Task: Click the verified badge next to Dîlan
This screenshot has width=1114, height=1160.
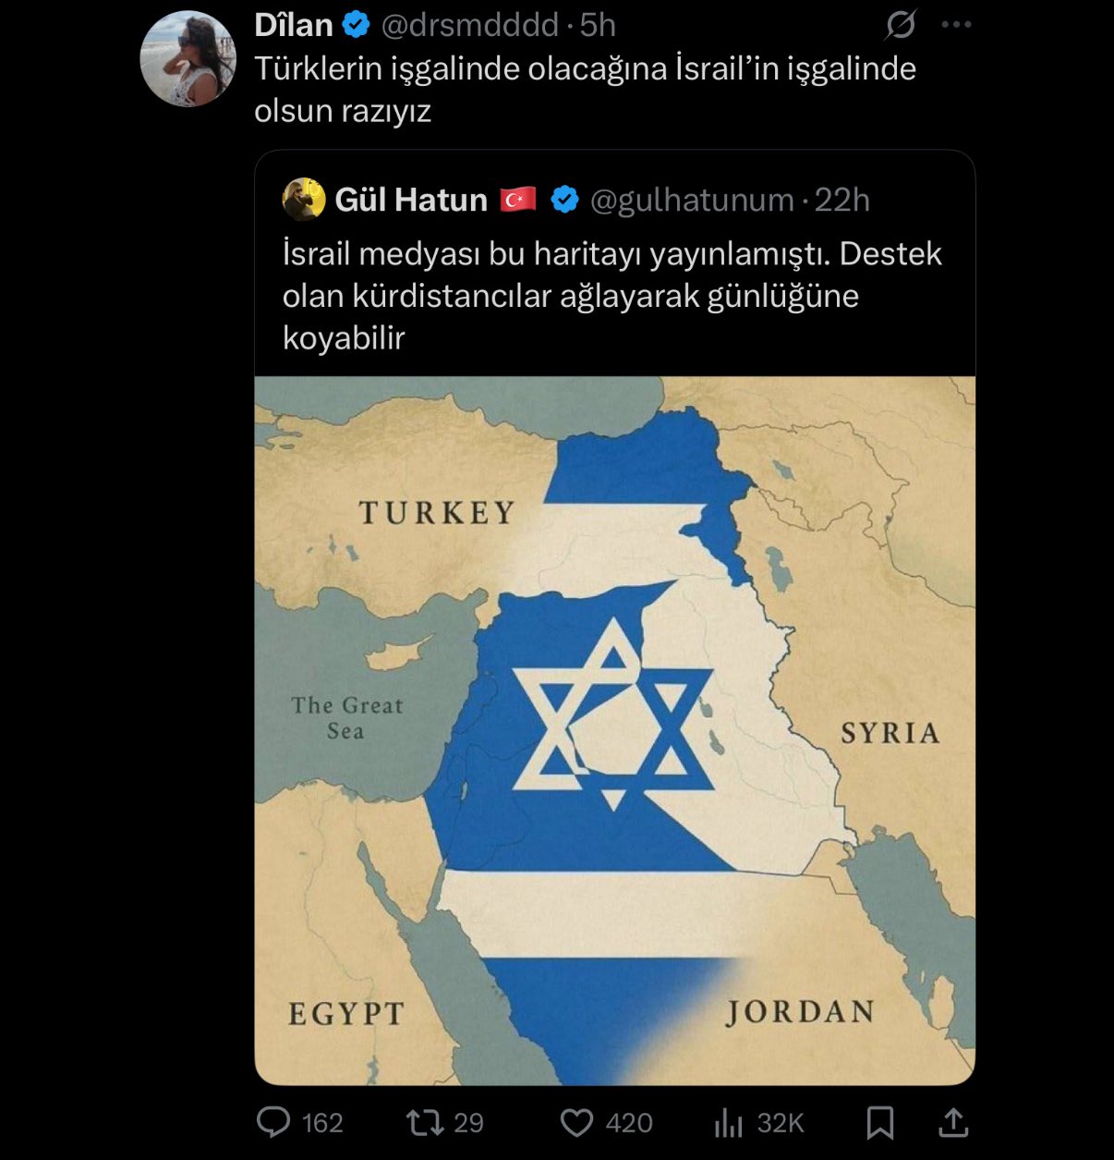Action: click(357, 25)
